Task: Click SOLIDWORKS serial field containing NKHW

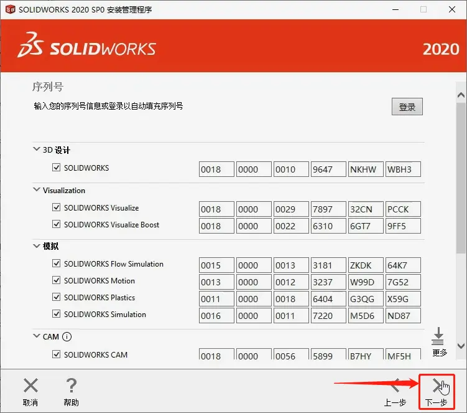Action: [366, 169]
